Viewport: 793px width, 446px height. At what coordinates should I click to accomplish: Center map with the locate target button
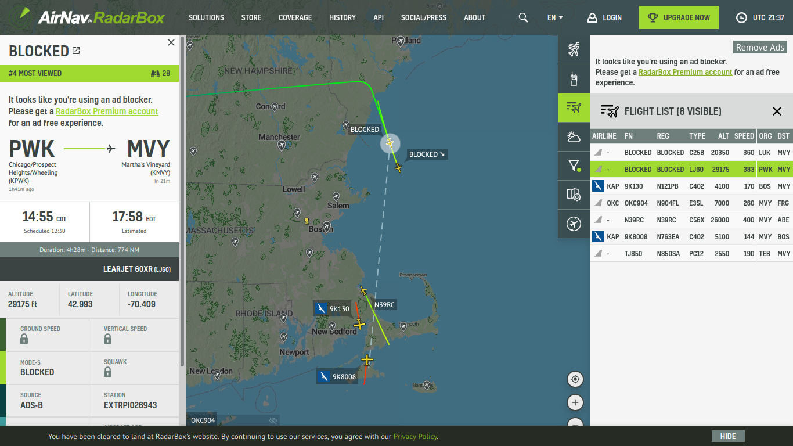pos(575,379)
